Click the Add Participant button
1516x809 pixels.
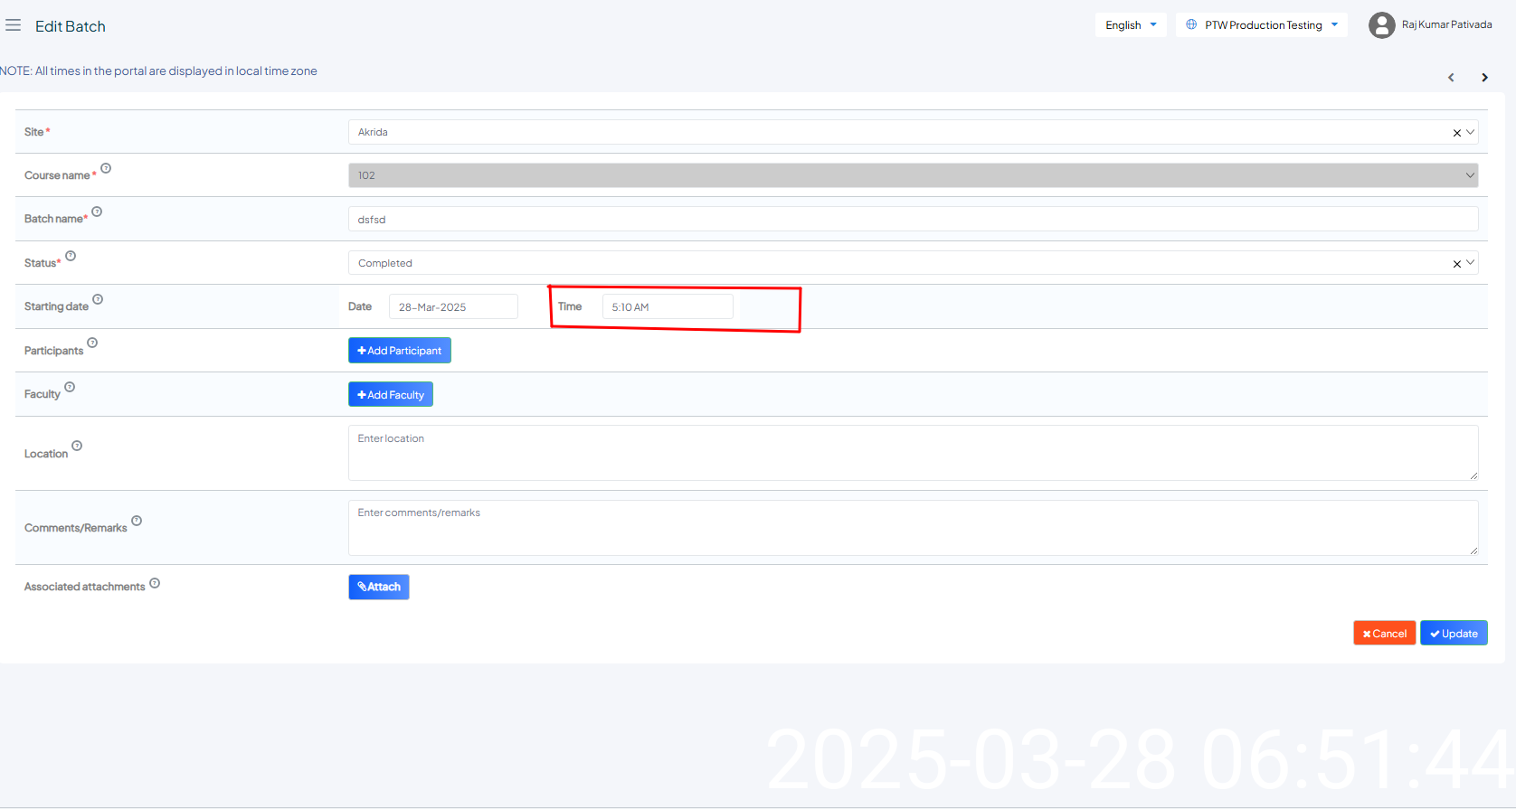click(x=399, y=351)
